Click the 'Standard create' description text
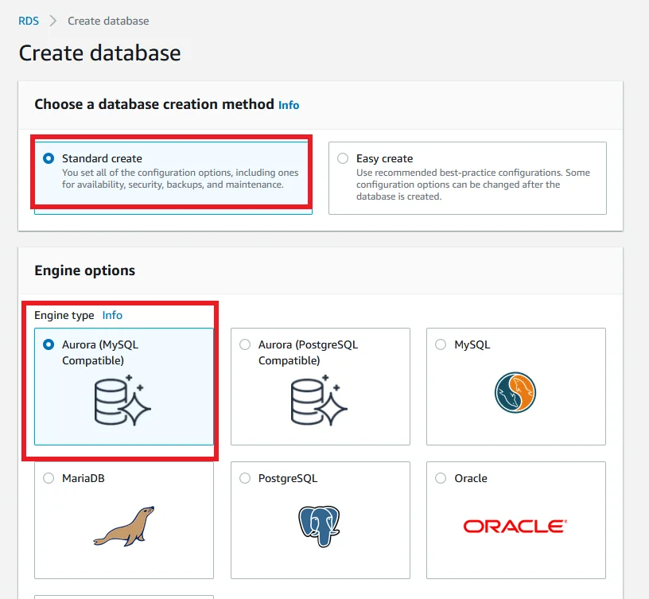Viewport: 649px width, 599px height. pyautogui.click(x=180, y=178)
